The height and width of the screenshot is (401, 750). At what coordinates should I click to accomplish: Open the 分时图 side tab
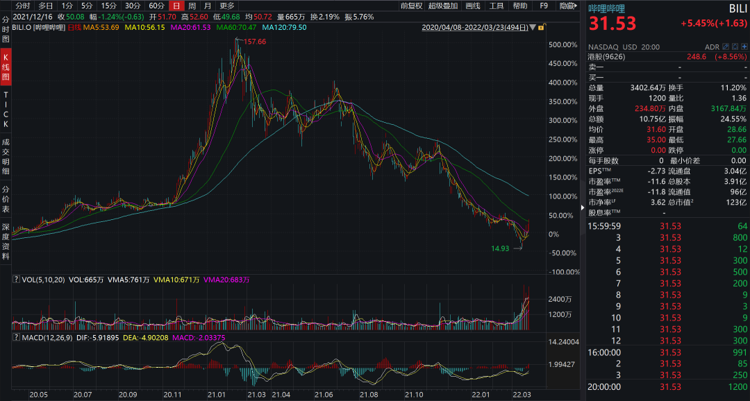coord(6,29)
